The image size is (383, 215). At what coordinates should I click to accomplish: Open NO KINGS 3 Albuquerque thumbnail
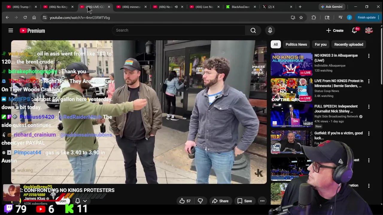pos(291,64)
